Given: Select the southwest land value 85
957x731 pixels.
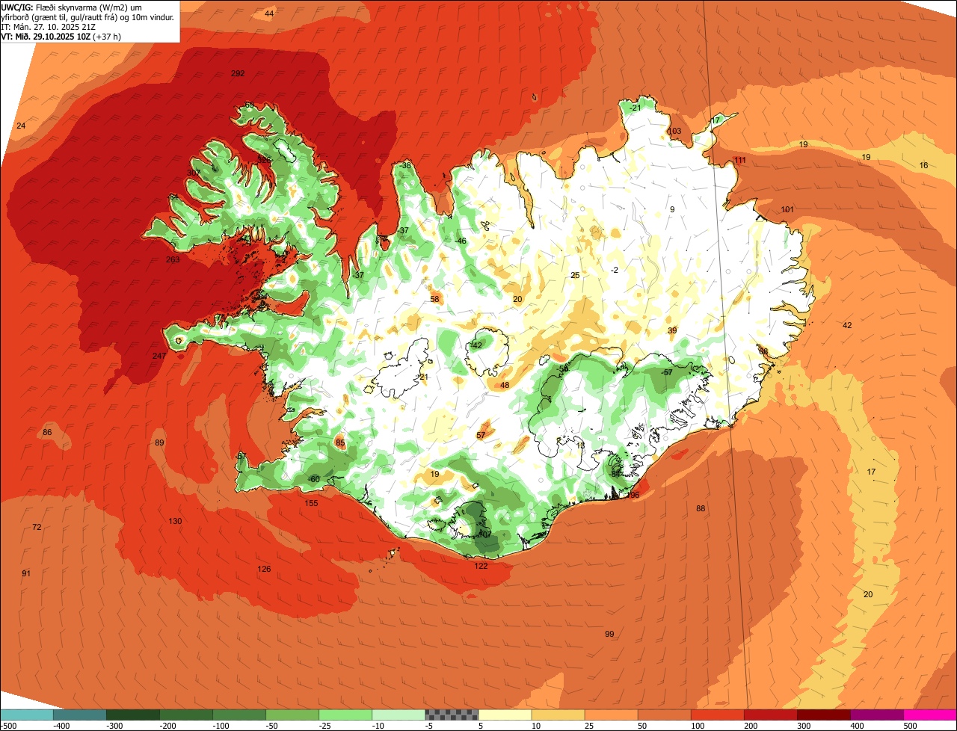Looking at the screenshot, I should [x=340, y=443].
